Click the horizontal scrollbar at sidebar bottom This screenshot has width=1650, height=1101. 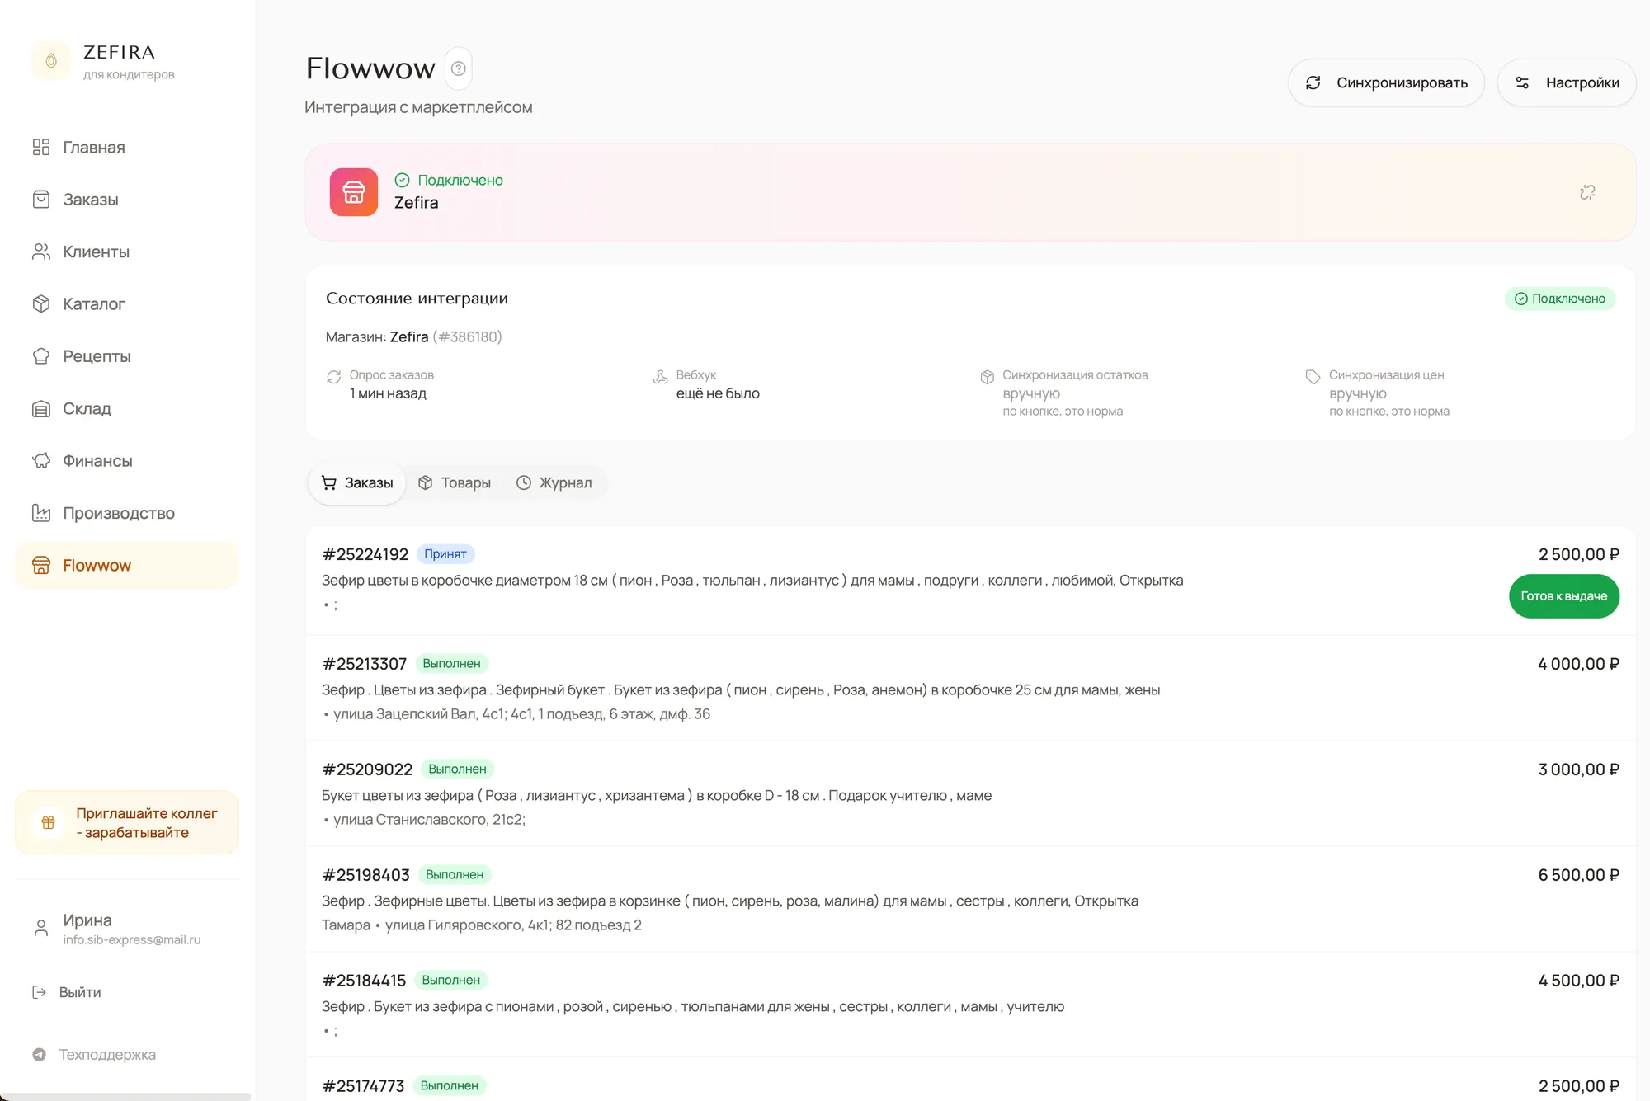(125, 1097)
